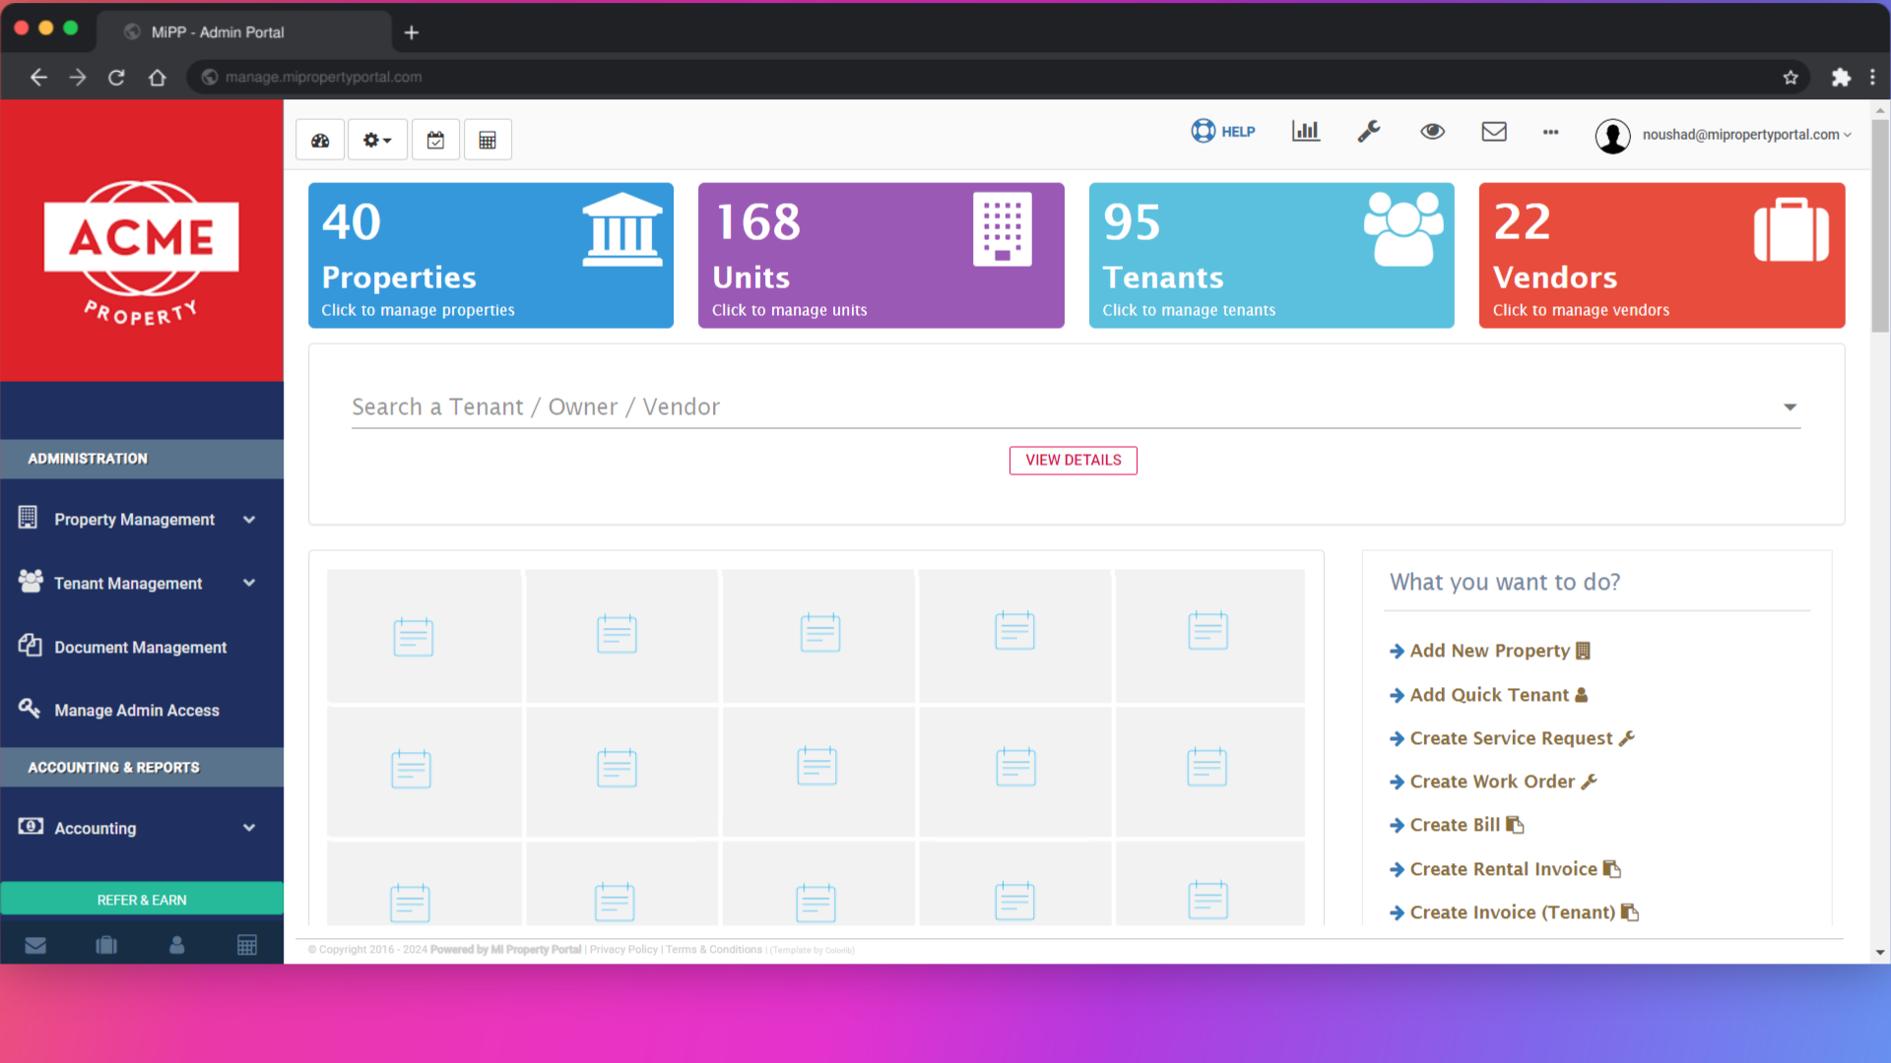The height and width of the screenshot is (1063, 1891).
Task: Click the bar chart reports icon
Action: tap(1305, 131)
